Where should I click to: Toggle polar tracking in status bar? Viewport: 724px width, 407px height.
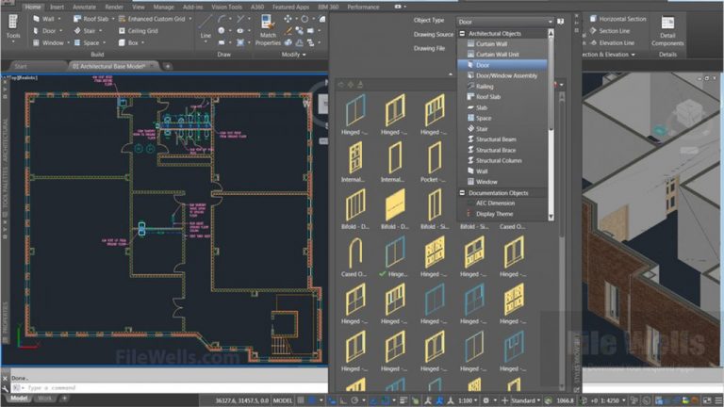[354, 400]
